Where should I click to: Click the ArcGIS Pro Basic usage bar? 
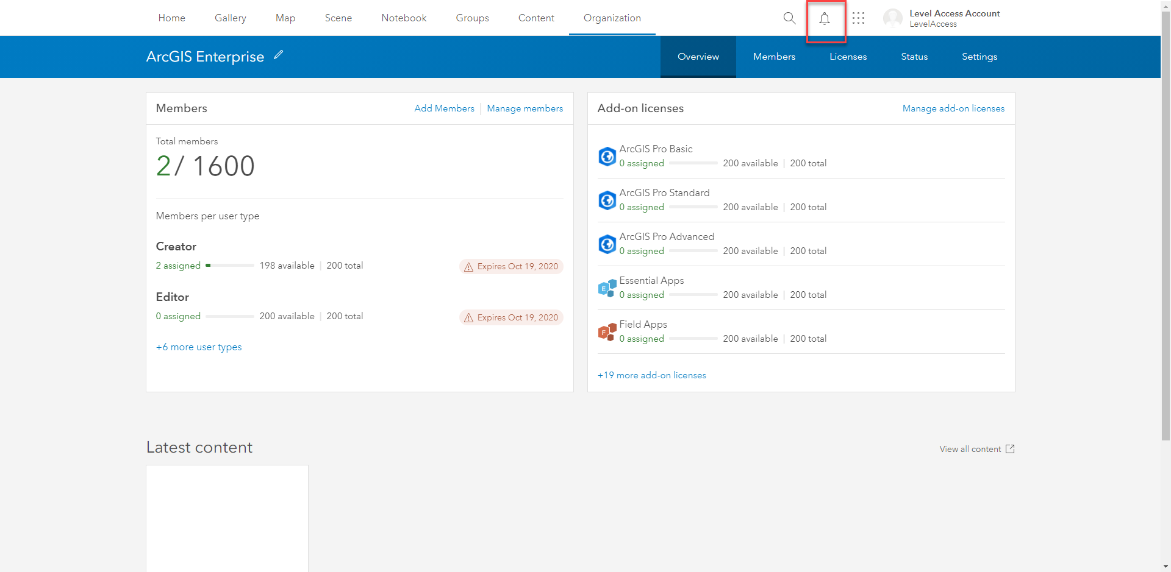(693, 163)
